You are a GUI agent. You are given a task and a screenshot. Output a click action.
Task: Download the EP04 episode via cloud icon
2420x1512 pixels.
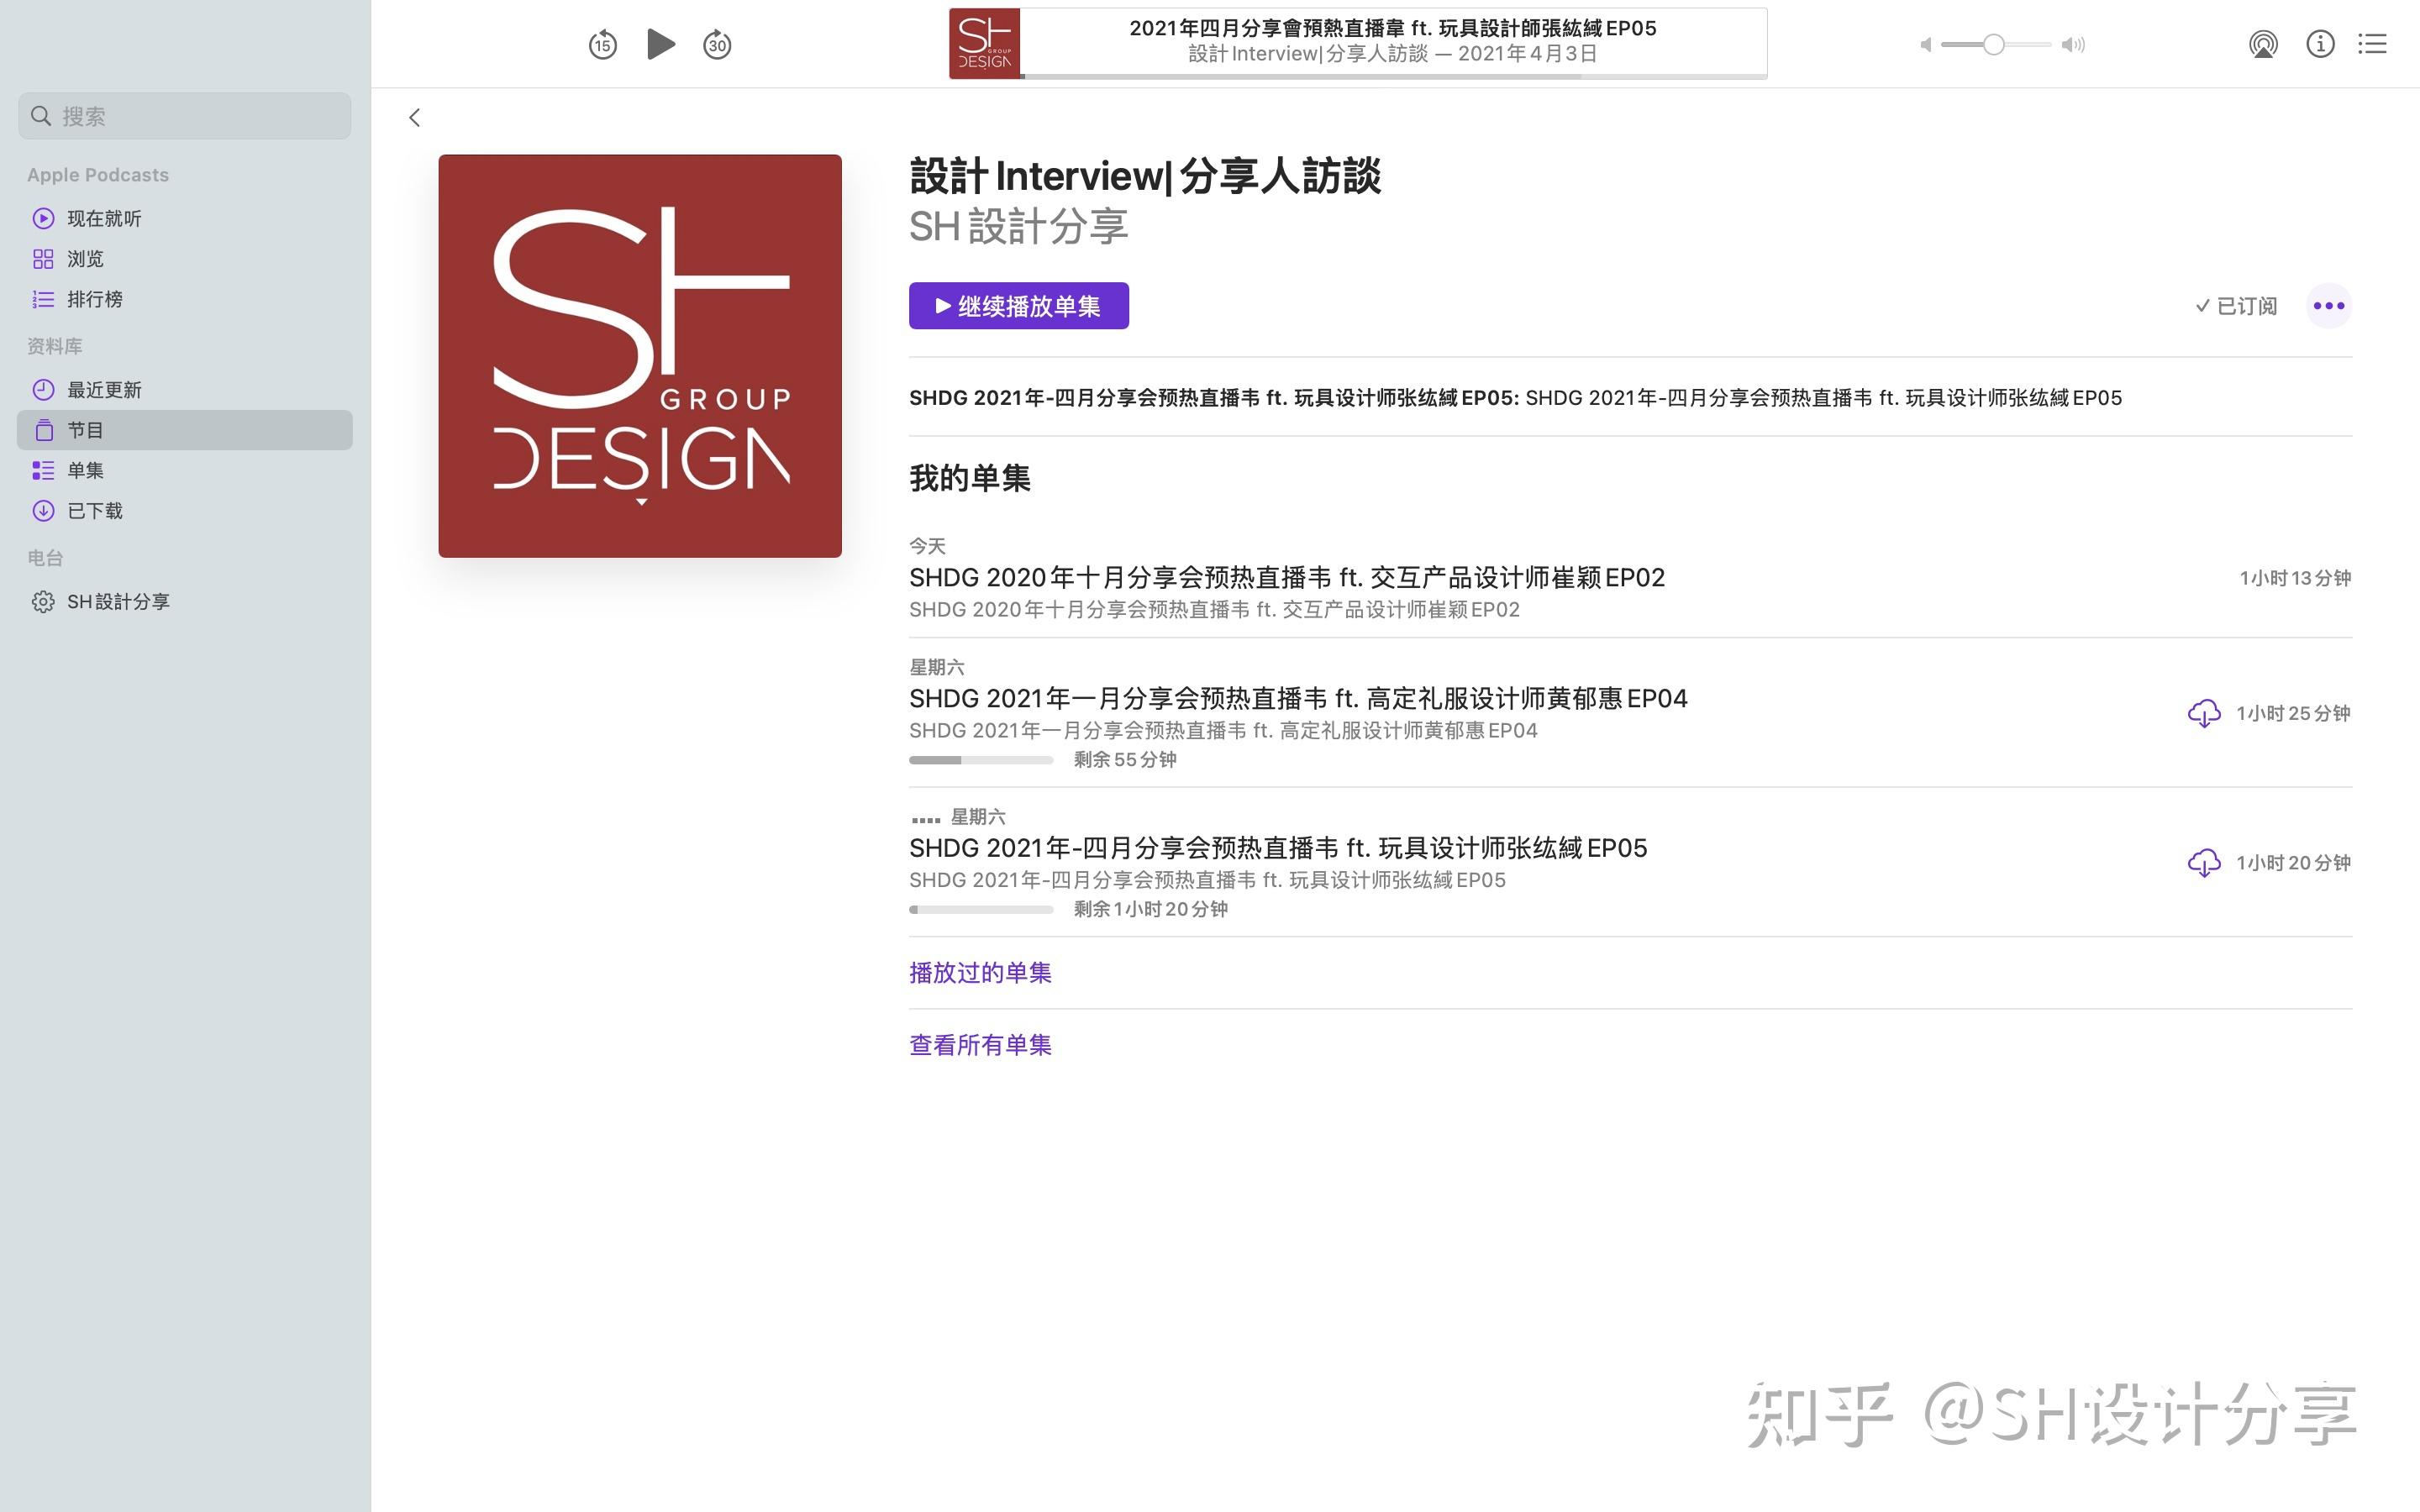point(2205,713)
